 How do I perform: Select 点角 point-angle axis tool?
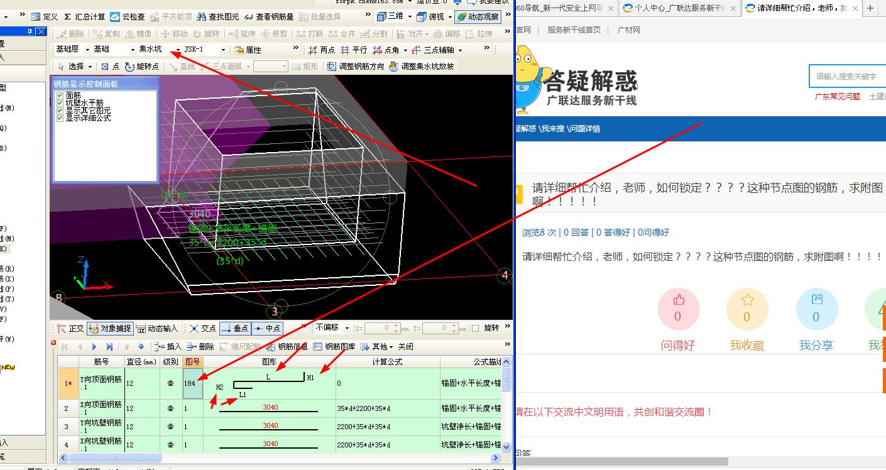coord(386,50)
